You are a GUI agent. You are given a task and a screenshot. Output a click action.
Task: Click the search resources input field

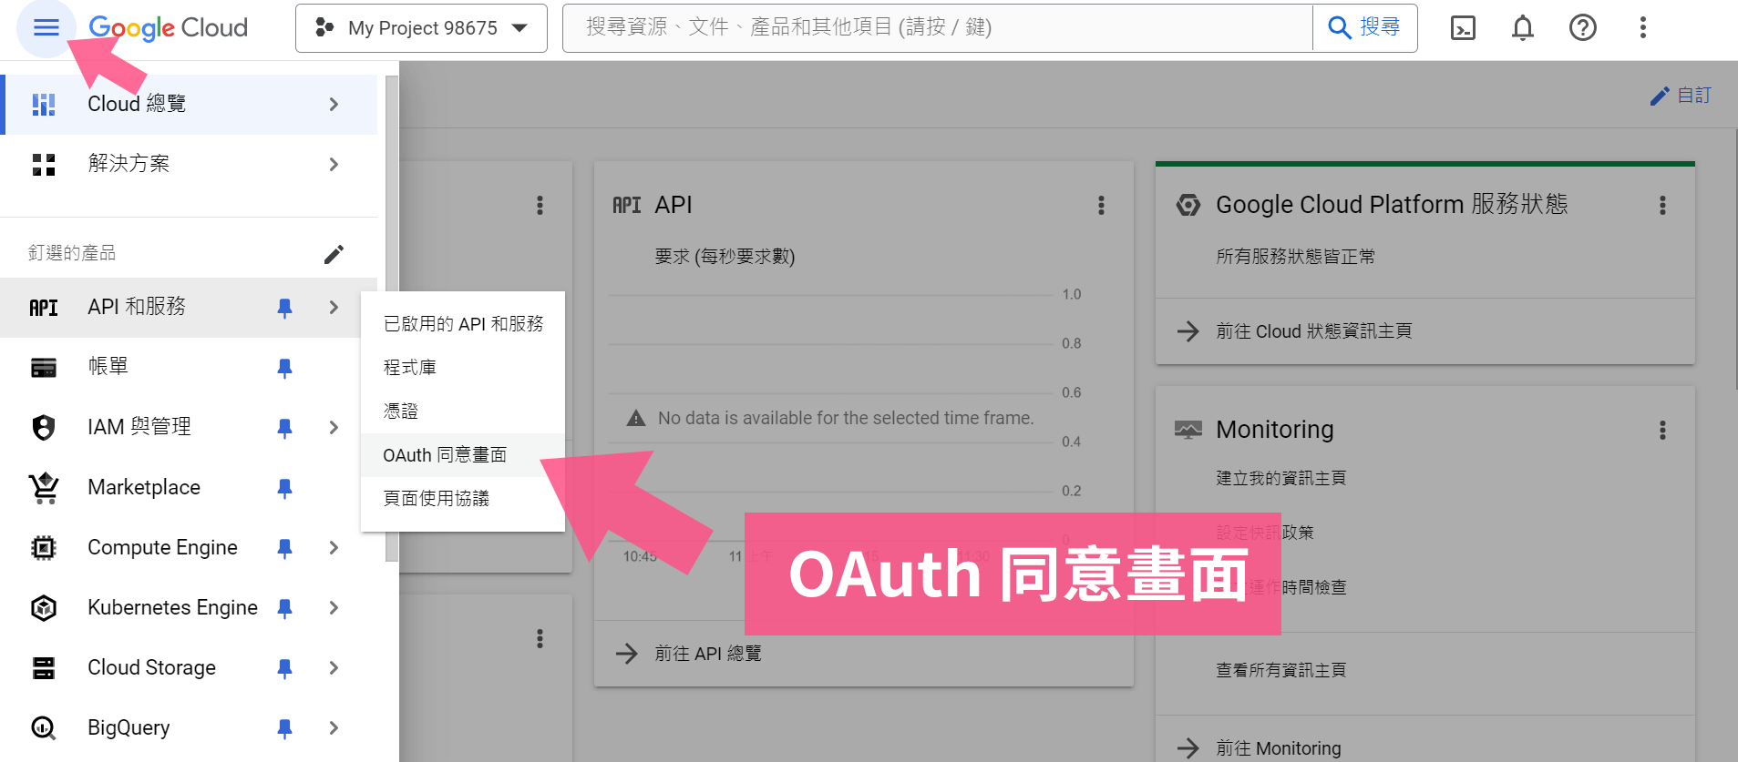point(937,27)
